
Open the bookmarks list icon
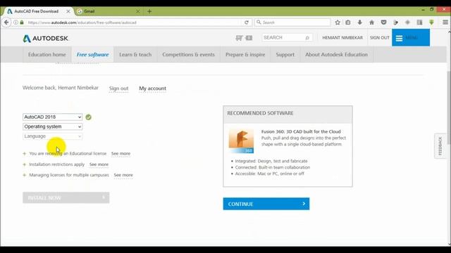[x=348, y=22]
